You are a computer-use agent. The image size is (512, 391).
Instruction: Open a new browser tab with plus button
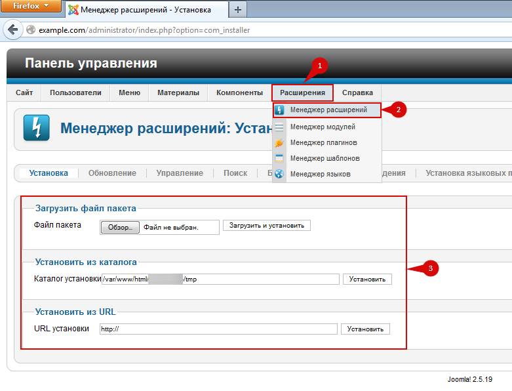(x=237, y=9)
